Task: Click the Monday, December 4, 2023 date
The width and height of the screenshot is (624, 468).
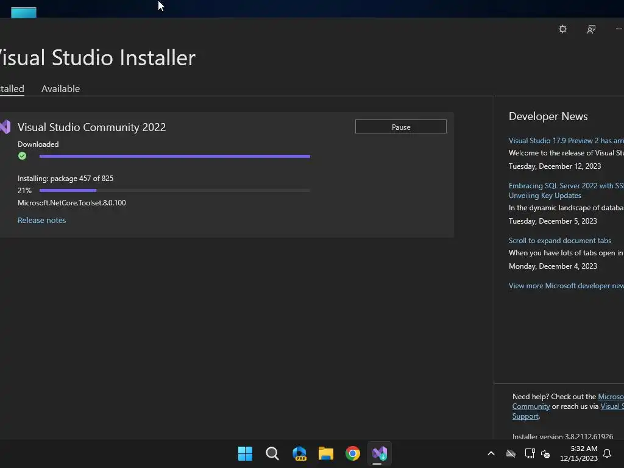Action: point(553,266)
